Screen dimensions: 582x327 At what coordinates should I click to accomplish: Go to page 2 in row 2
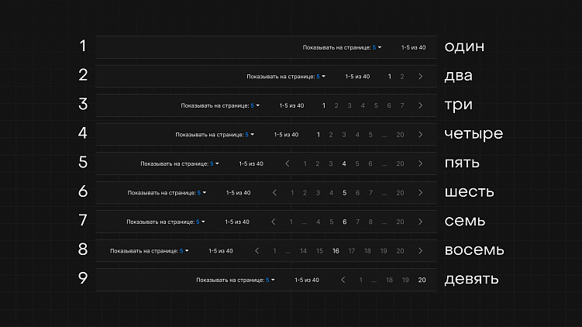pyautogui.click(x=402, y=77)
